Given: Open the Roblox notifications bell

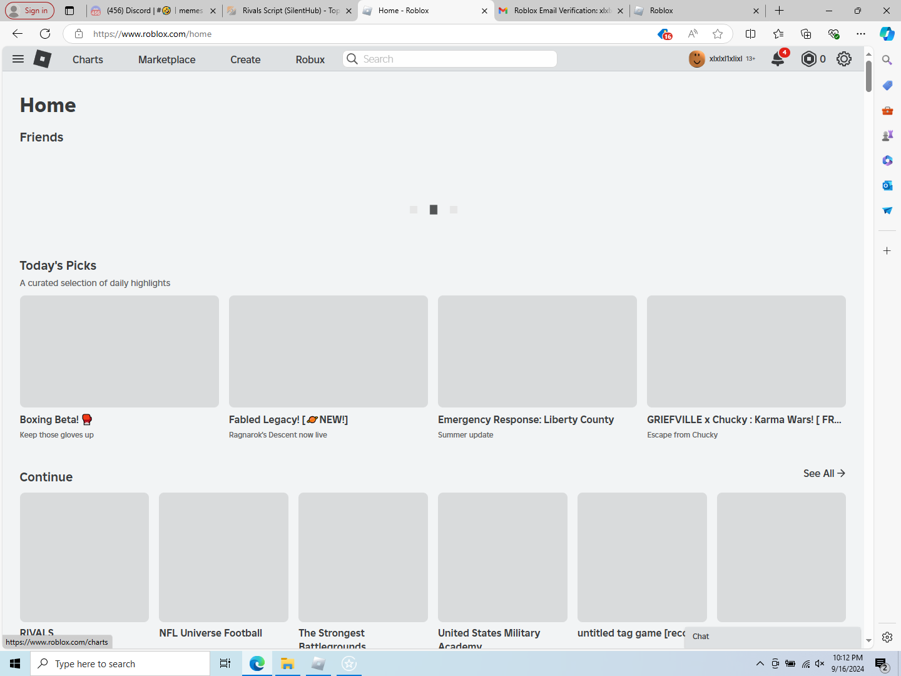Looking at the screenshot, I should [x=778, y=59].
